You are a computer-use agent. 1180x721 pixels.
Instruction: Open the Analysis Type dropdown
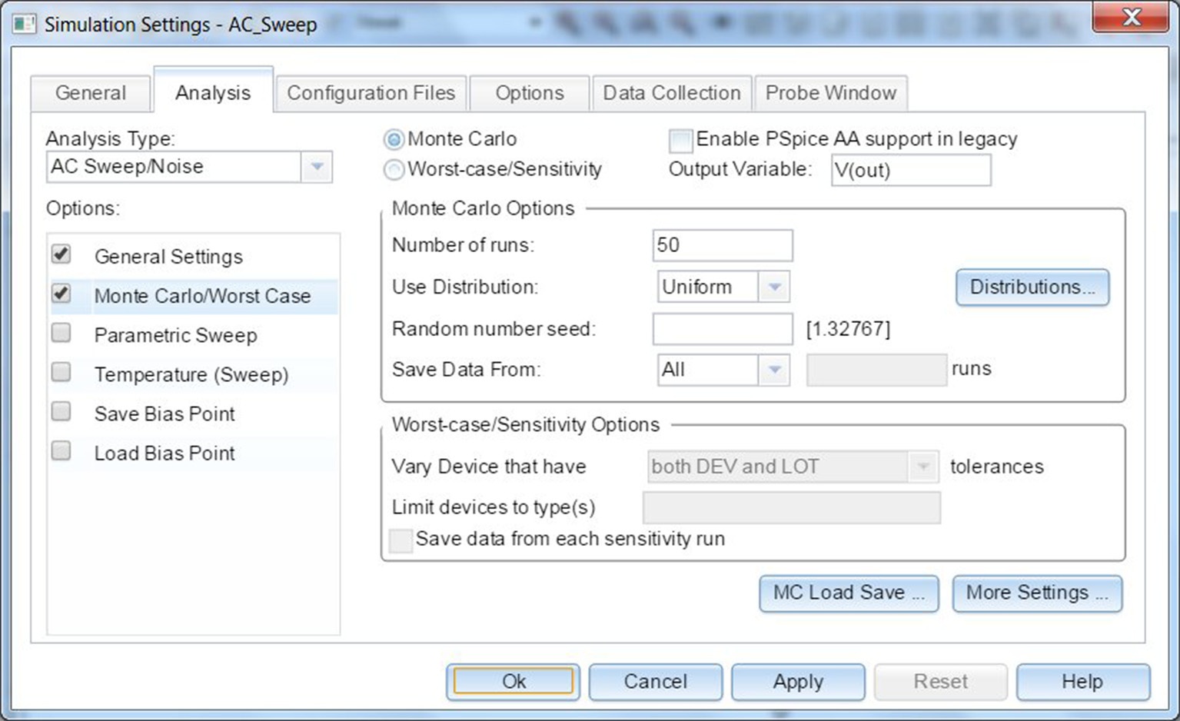[316, 167]
